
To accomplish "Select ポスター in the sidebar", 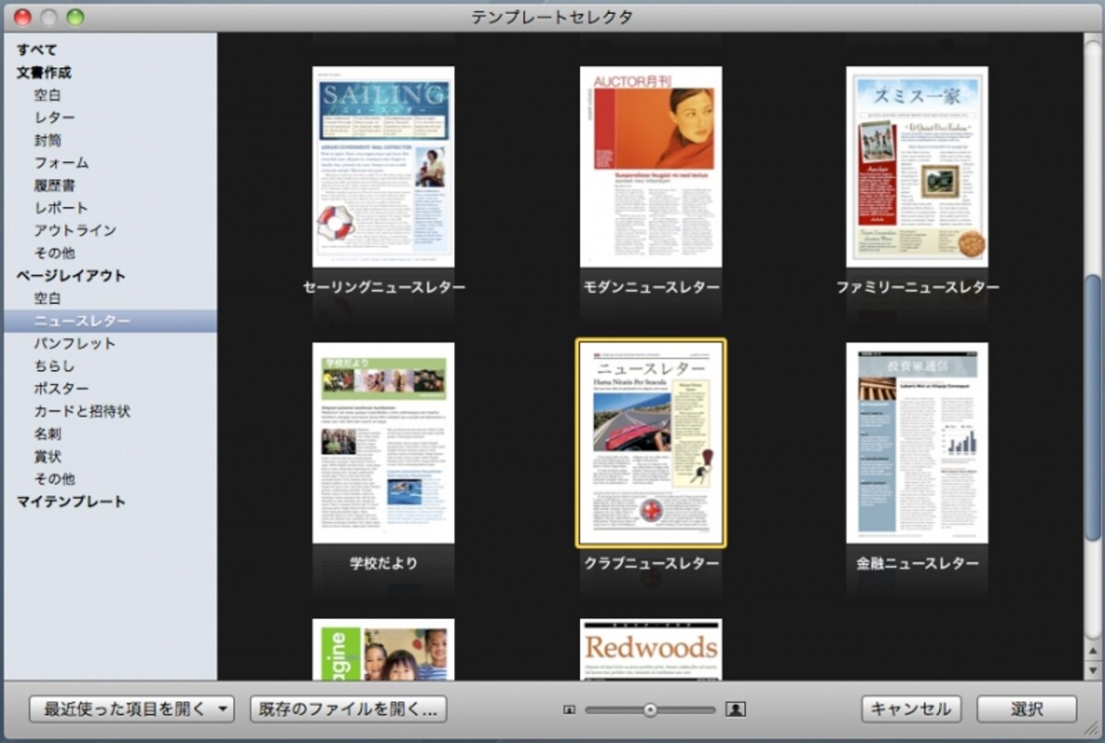I will pos(62,389).
